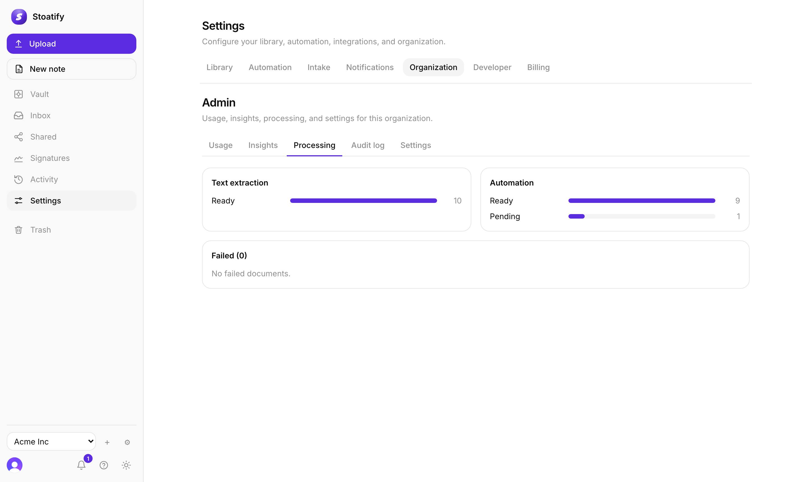Open the Developer settings tab

(x=492, y=67)
